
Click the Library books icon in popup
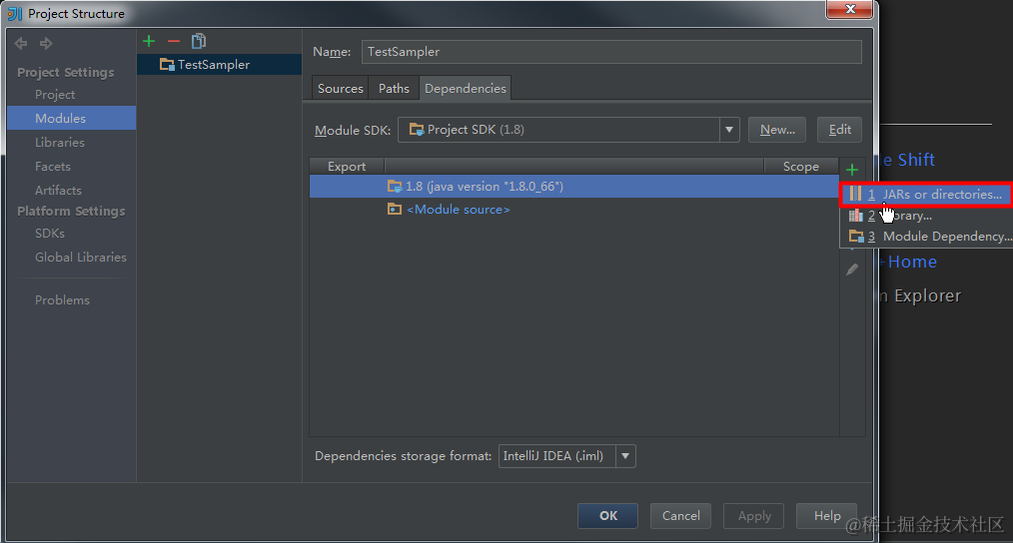tap(856, 215)
